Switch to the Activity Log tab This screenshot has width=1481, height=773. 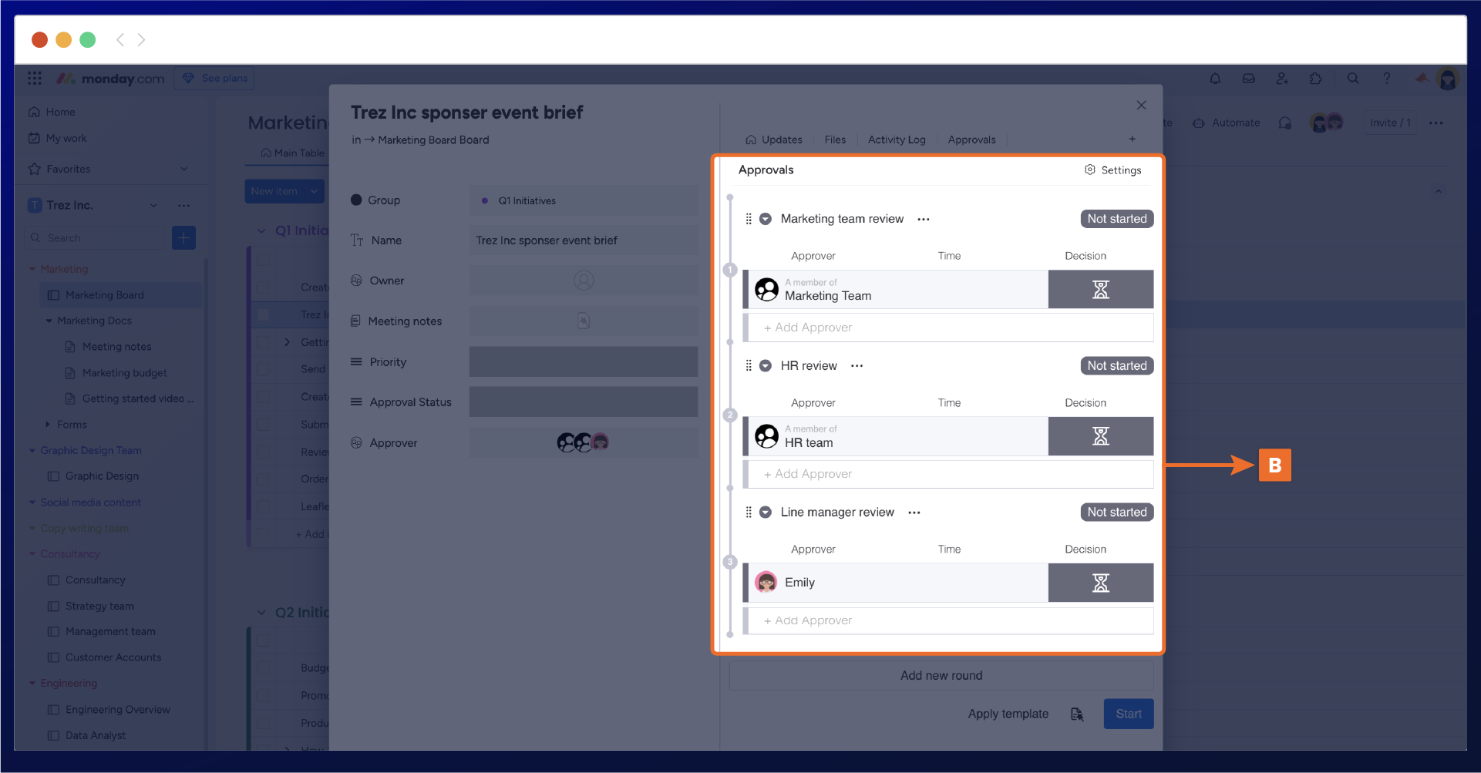pos(896,139)
